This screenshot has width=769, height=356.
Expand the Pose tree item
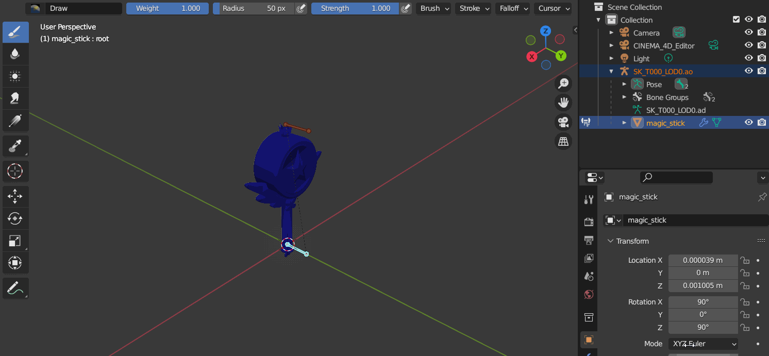pyautogui.click(x=624, y=84)
